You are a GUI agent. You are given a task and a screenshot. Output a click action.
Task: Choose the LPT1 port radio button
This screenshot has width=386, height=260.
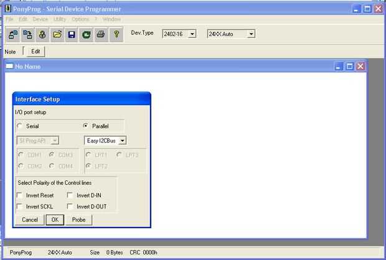(88, 155)
